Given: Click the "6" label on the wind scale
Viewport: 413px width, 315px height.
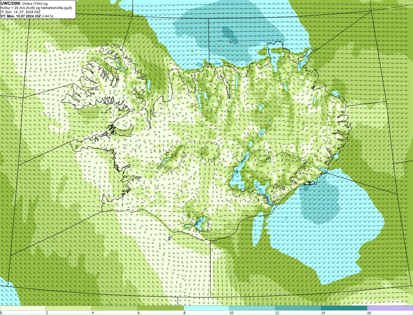Looking at the screenshot, I should (139, 313).
